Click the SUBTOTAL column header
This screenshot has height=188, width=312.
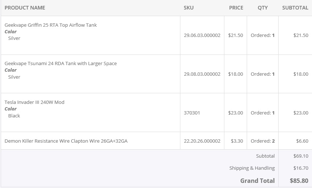point(295,8)
